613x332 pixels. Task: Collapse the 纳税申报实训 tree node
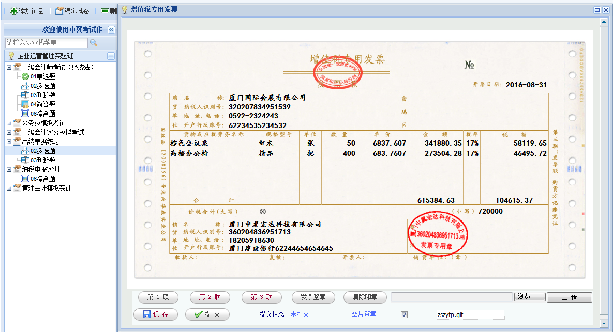point(9,170)
